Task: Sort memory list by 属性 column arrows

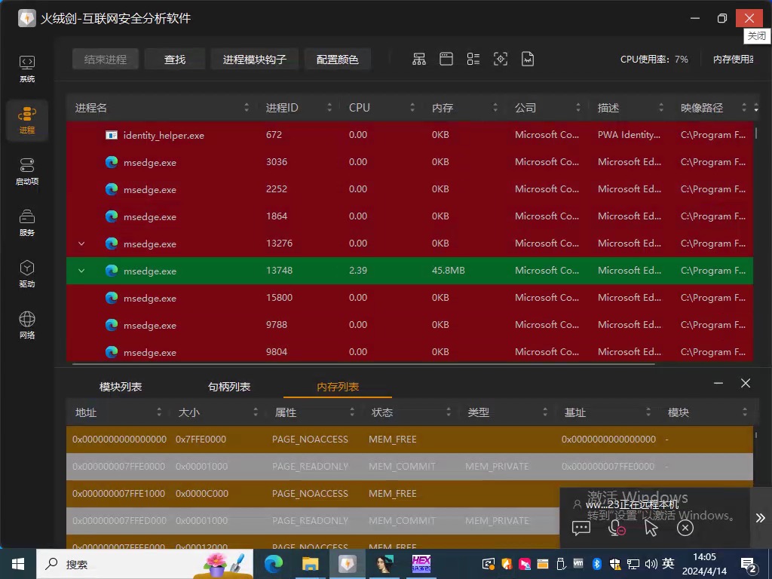Action: tap(352, 412)
